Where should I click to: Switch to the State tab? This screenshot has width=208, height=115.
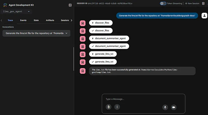point(36,20)
